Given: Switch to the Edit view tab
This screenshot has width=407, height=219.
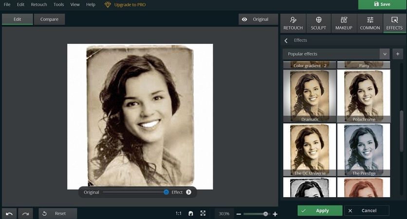Looking at the screenshot, I should pyautogui.click(x=18, y=19).
